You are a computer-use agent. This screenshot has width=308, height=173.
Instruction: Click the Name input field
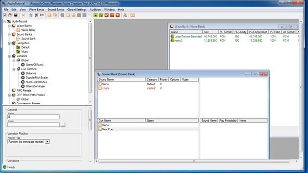[x=33, y=117]
